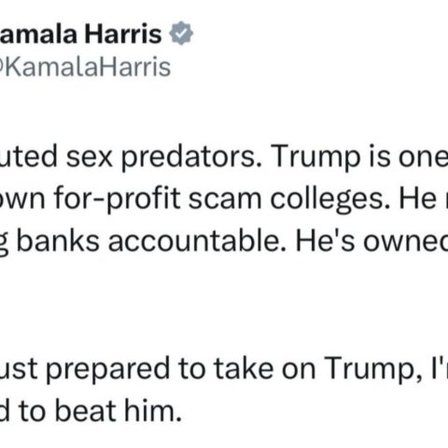Click the word "predators" in first line

pos(188,158)
